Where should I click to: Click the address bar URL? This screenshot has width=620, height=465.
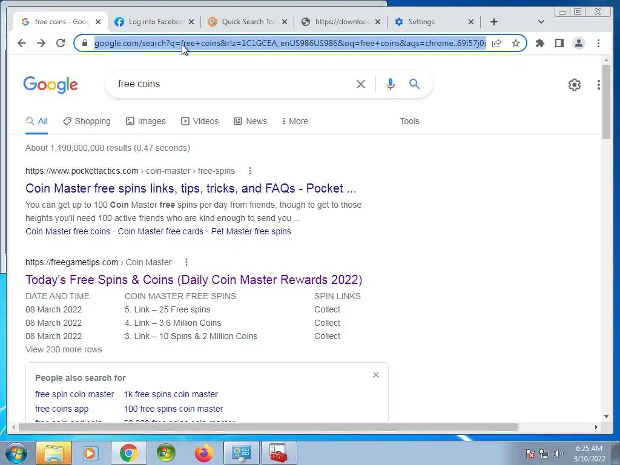pyautogui.click(x=290, y=43)
